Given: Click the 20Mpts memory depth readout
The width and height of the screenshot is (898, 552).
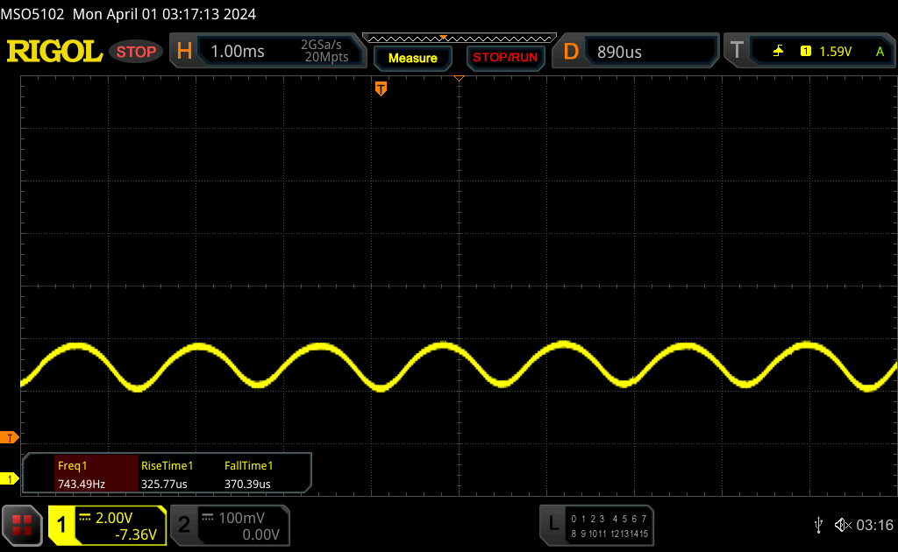Looking at the screenshot, I should point(326,57).
